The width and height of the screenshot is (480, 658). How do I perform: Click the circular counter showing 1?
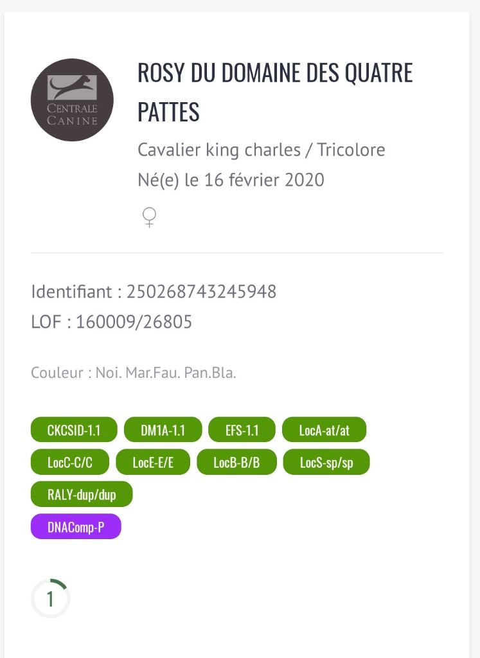(x=50, y=599)
